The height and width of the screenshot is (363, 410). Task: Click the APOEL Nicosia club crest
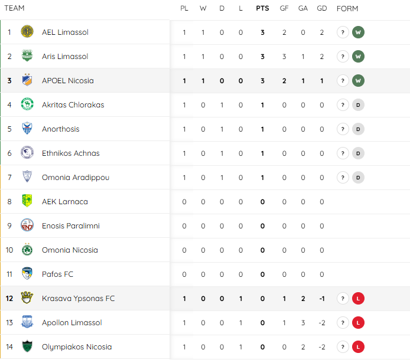pos(27,80)
